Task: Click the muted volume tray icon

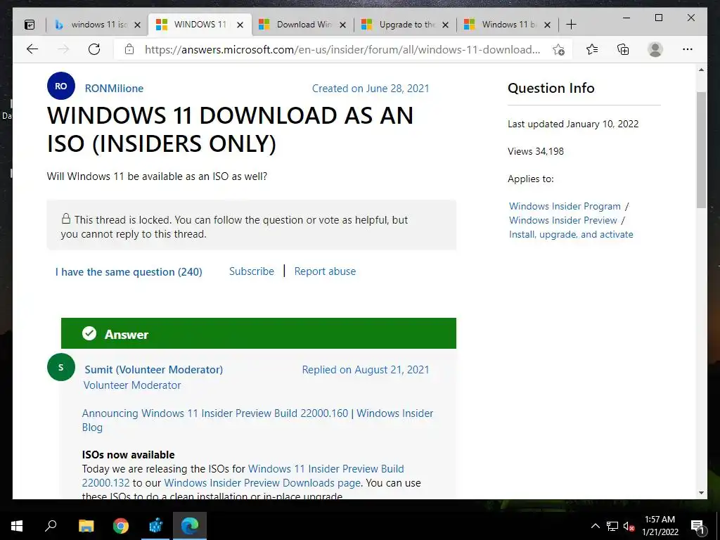Action: pos(629,526)
